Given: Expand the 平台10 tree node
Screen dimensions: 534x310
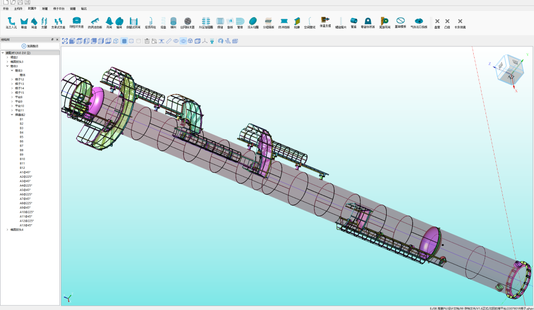Looking at the screenshot, I should point(12,106).
